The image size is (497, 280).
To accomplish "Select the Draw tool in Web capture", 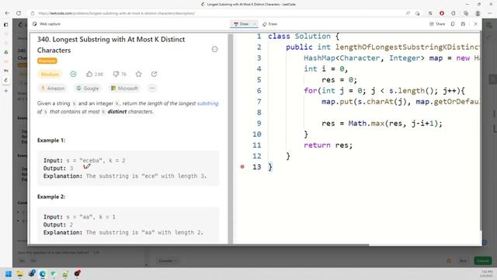I will pos(242,24).
